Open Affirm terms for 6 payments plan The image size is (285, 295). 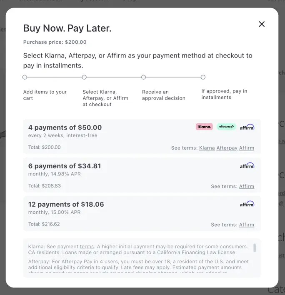[247, 186]
